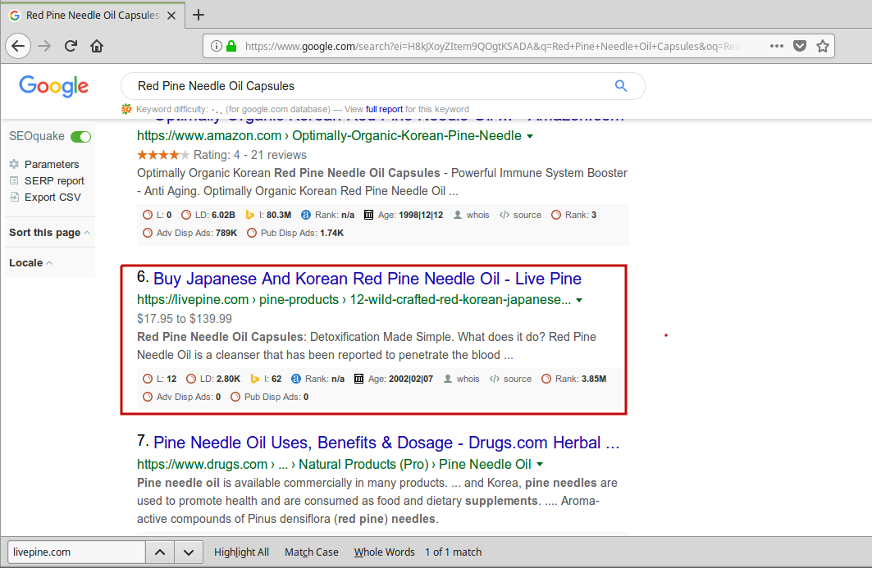872x568 pixels.
Task: Click the L: 12 links metric for livepine
Action: 160,379
